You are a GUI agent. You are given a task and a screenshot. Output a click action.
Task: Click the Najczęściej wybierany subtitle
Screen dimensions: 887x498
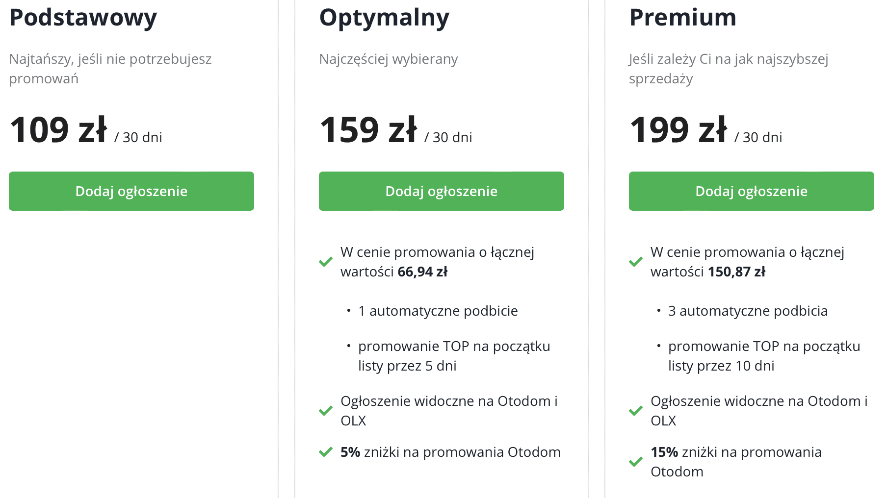(389, 59)
